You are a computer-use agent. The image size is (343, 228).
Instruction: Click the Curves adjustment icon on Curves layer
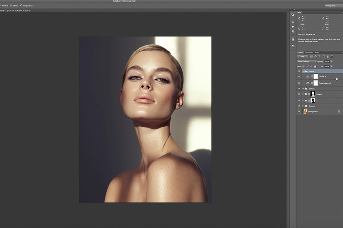(308, 76)
